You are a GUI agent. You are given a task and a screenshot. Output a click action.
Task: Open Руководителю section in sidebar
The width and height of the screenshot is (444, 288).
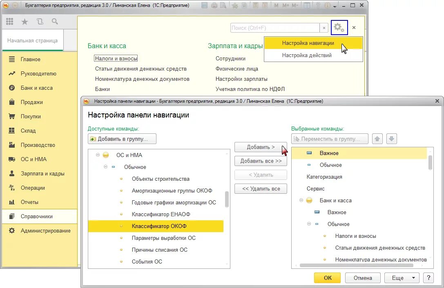[40, 73]
